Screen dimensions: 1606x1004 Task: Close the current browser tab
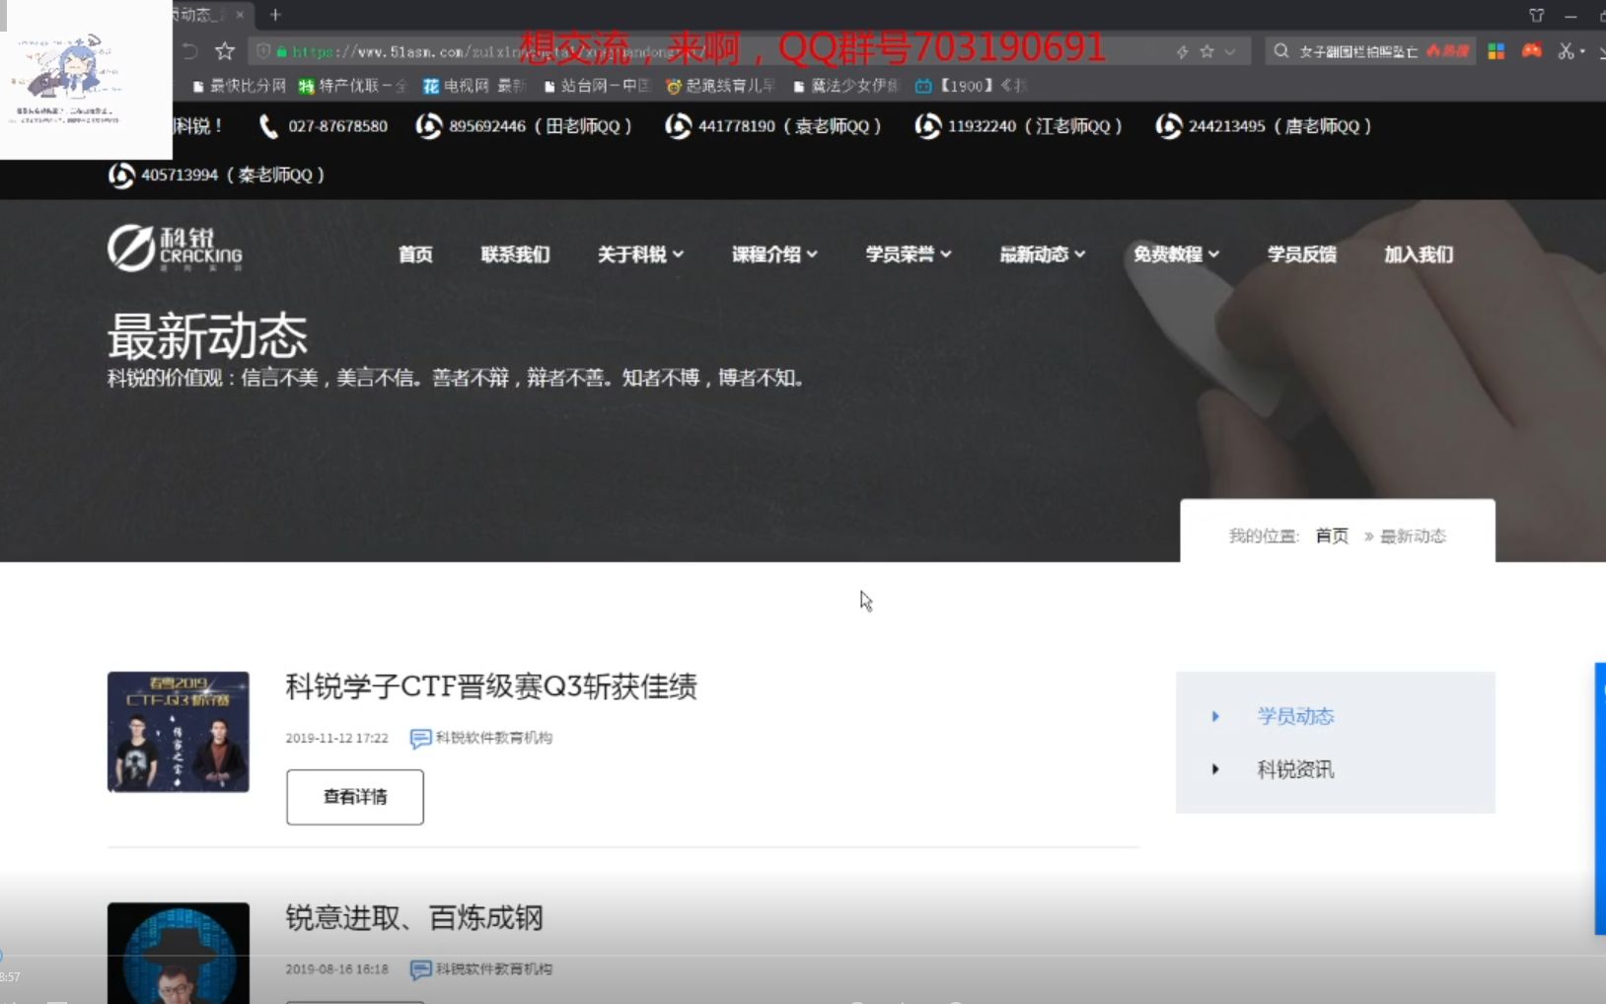point(240,15)
